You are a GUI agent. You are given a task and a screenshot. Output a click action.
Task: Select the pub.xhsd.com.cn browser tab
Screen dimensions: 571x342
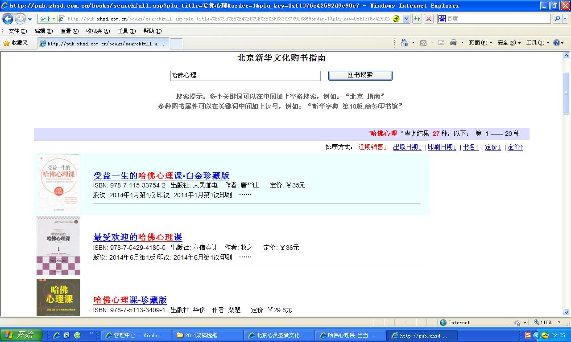coord(103,44)
